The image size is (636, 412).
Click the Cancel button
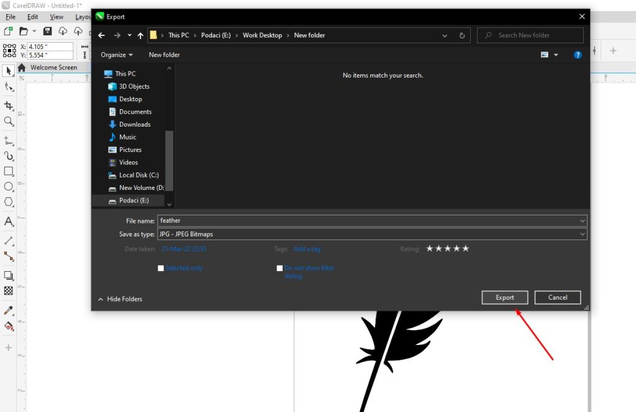click(557, 297)
